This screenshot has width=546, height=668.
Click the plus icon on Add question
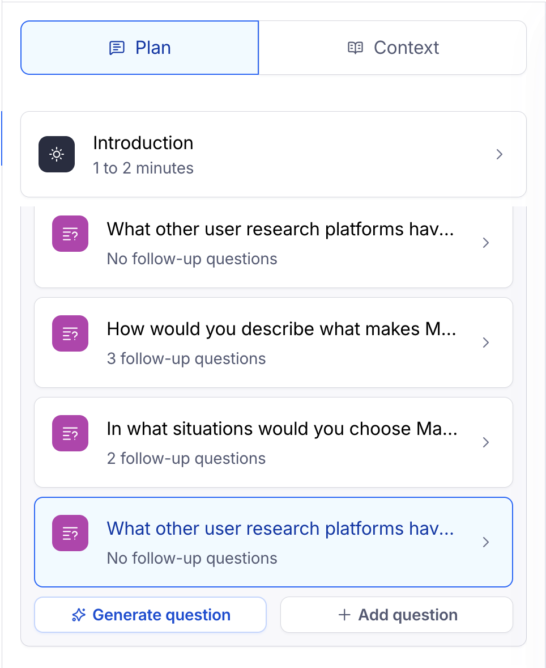344,615
